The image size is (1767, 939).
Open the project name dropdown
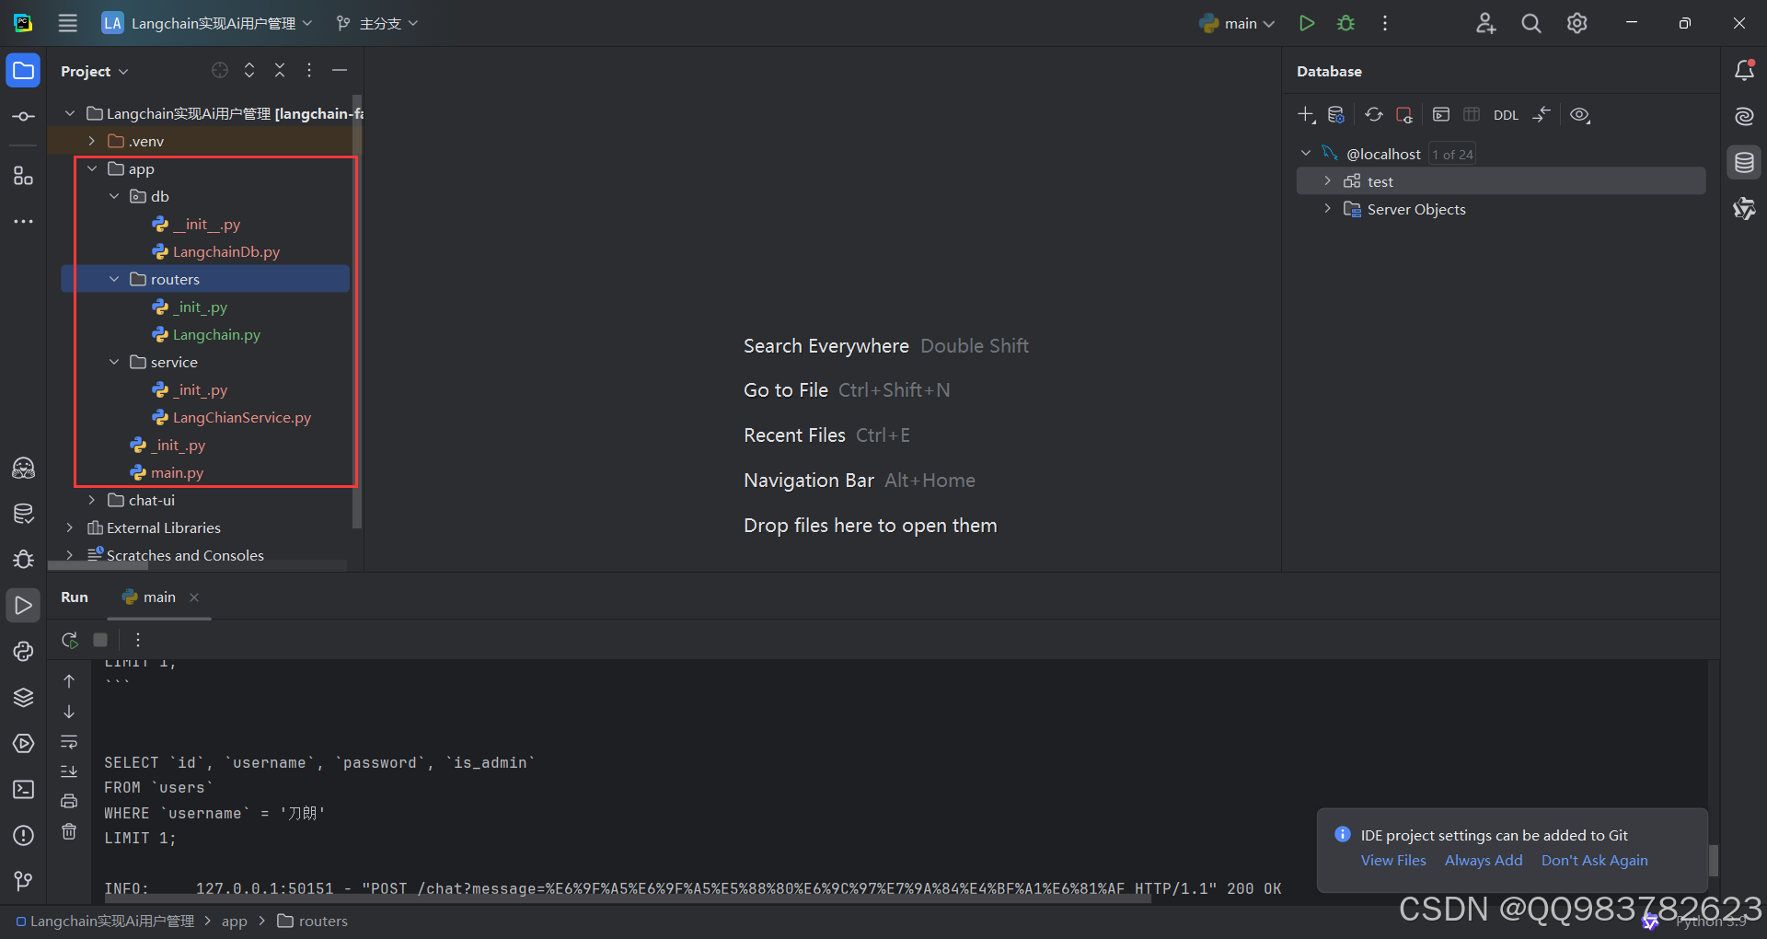click(207, 23)
